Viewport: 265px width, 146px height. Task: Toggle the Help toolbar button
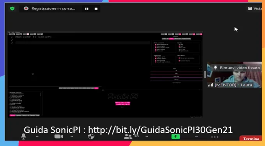point(192,34)
